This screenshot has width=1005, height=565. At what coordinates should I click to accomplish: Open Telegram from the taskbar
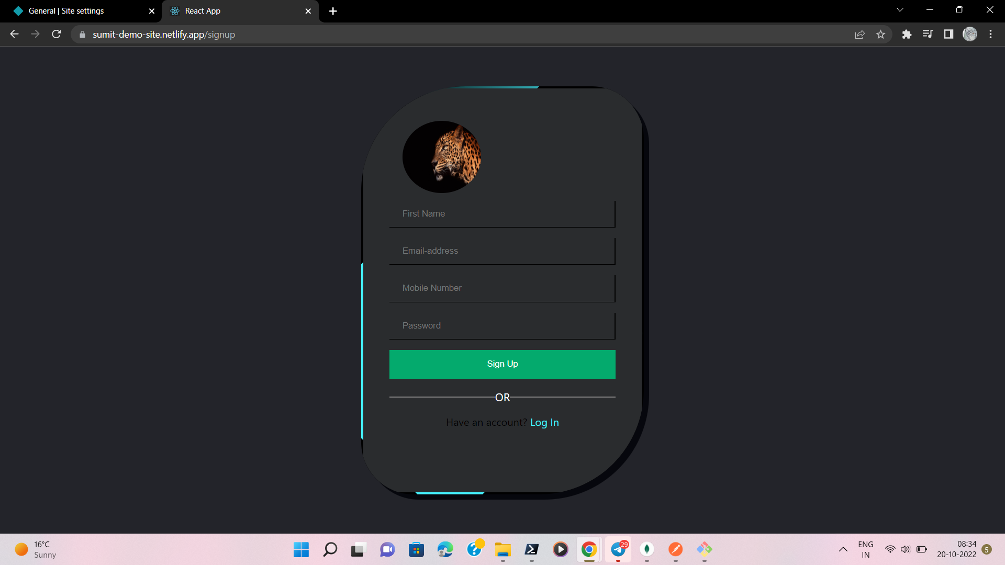[x=618, y=550]
